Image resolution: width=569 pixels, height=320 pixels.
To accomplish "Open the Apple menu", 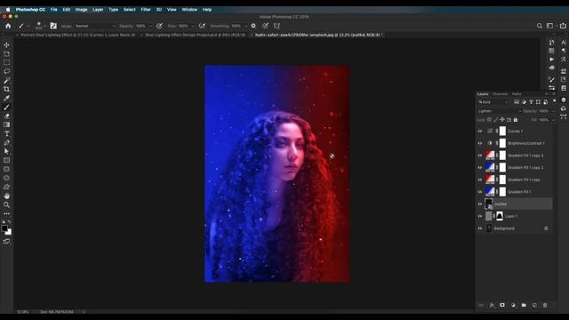I will coord(8,10).
